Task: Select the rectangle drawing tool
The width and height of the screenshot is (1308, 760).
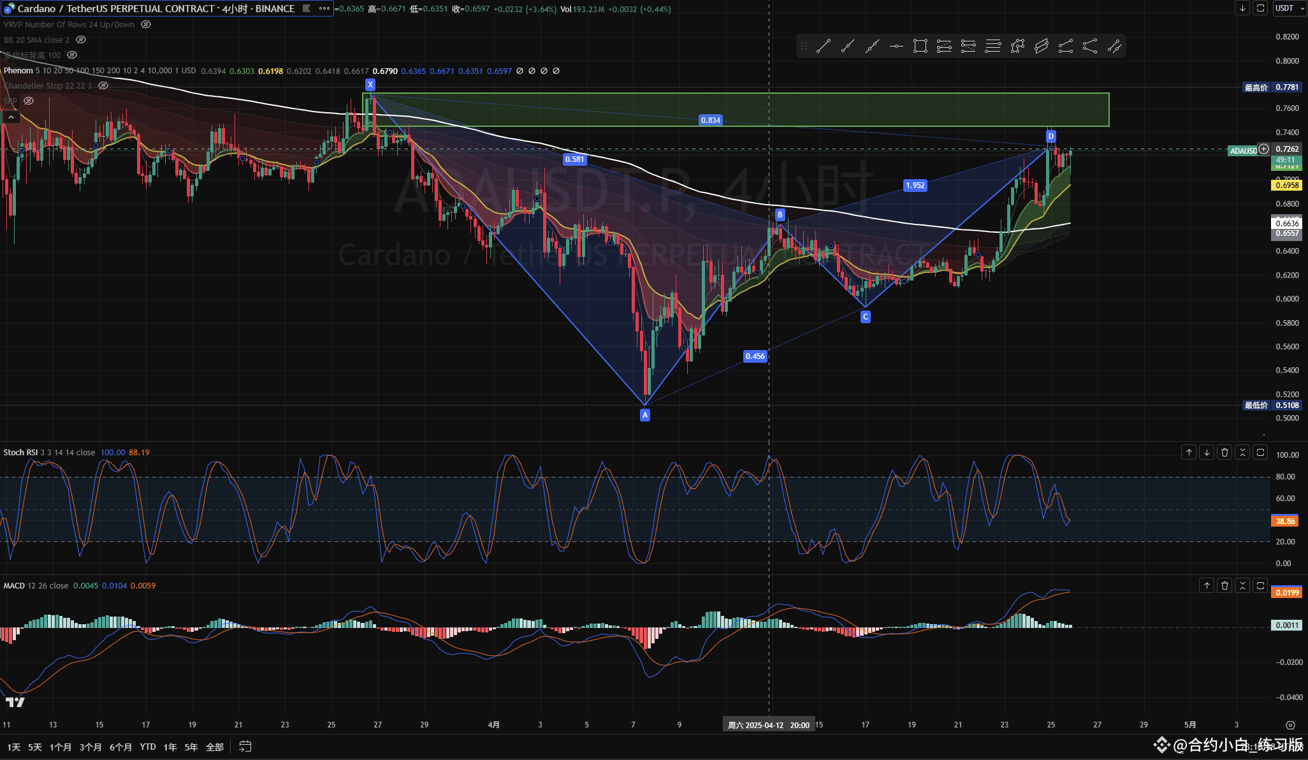Action: pos(920,46)
